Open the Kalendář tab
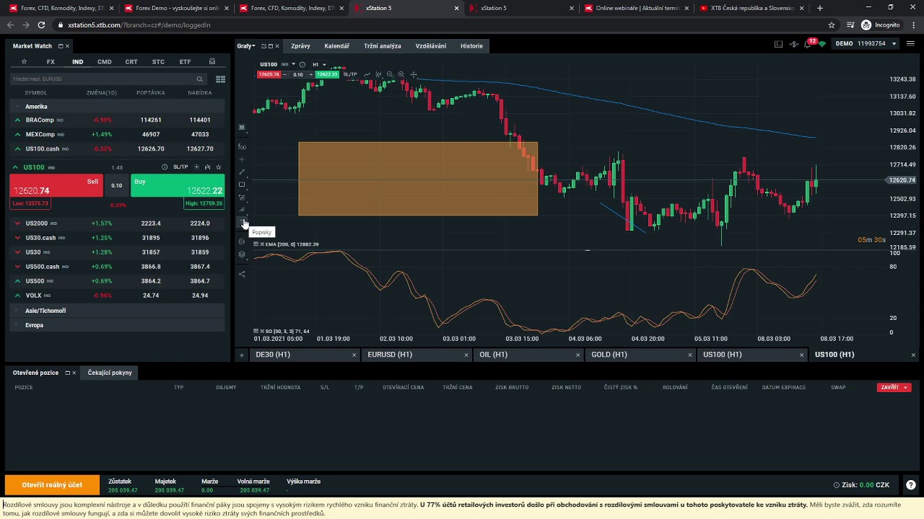 pyautogui.click(x=337, y=46)
